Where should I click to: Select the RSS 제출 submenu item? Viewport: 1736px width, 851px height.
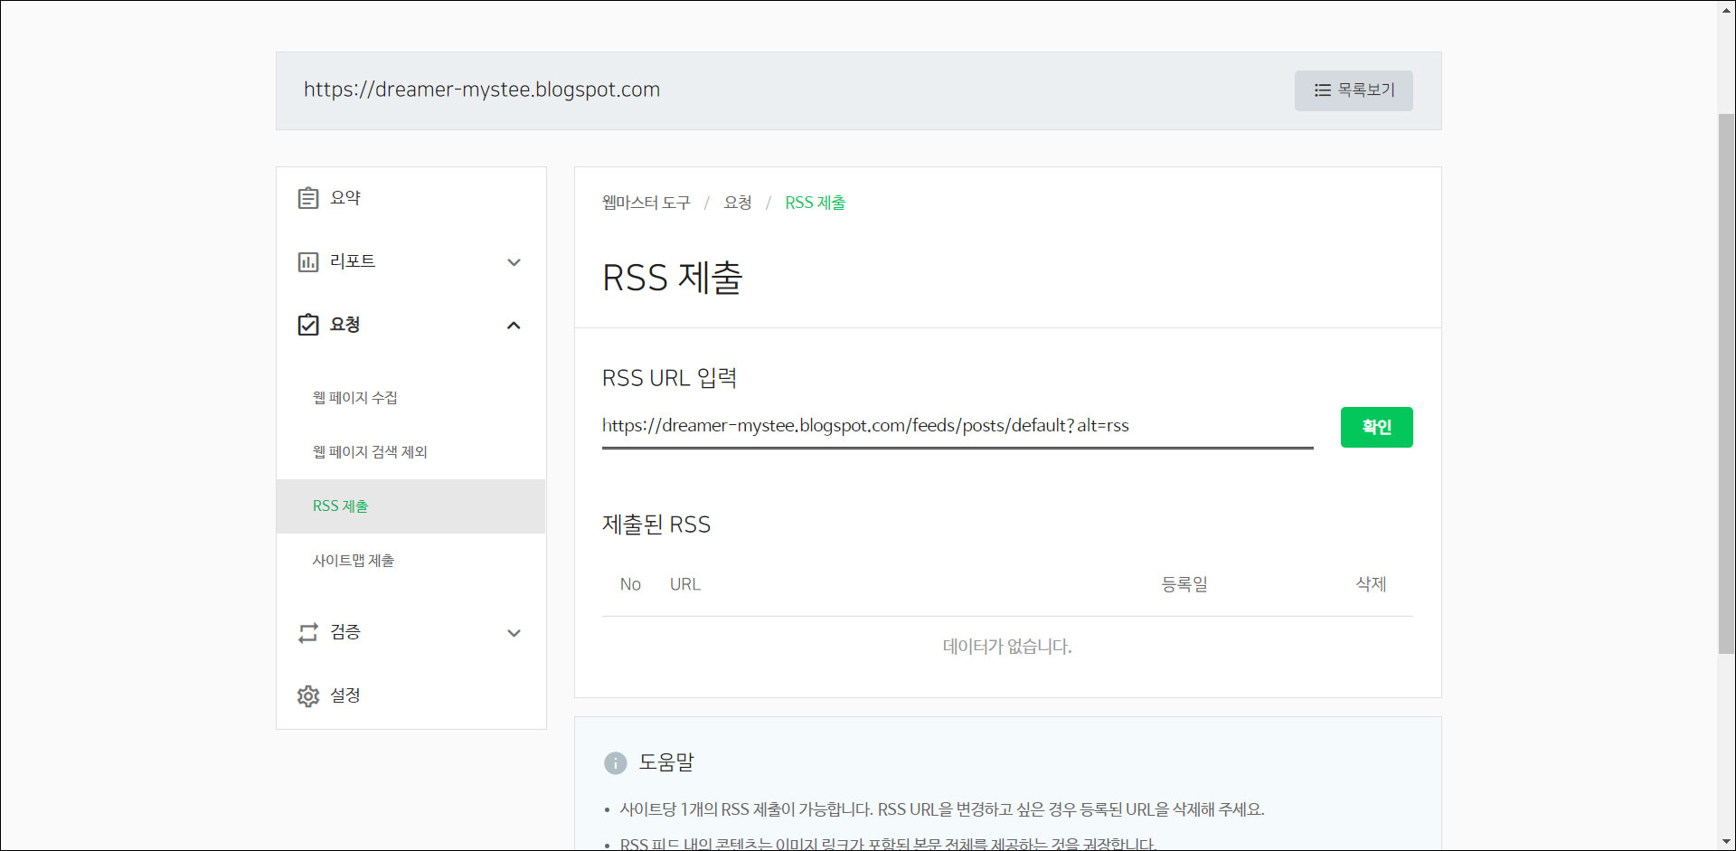point(410,506)
